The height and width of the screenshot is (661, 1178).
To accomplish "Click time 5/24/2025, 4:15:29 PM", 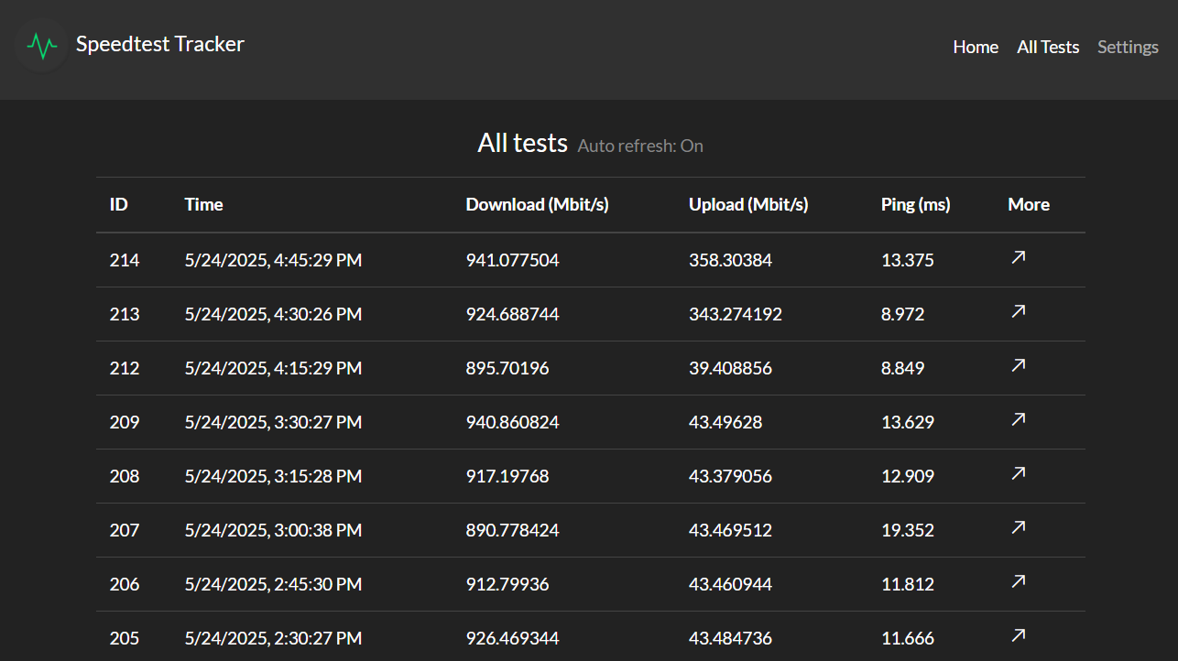I will (273, 368).
